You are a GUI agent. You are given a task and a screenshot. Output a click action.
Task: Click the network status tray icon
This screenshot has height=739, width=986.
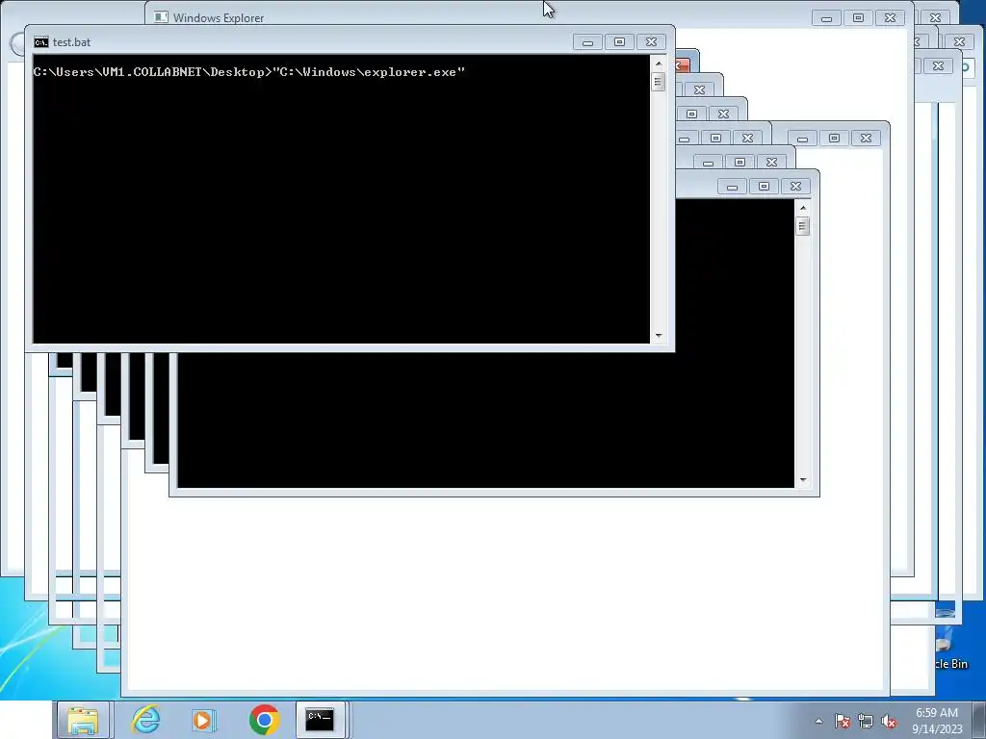tap(866, 721)
